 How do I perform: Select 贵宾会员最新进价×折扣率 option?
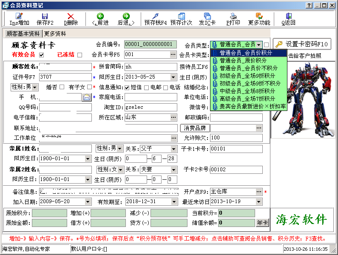coord(249,107)
